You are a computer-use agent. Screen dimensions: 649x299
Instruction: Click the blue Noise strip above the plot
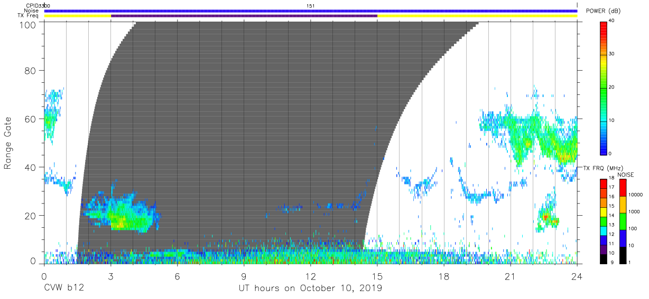[x=311, y=11]
